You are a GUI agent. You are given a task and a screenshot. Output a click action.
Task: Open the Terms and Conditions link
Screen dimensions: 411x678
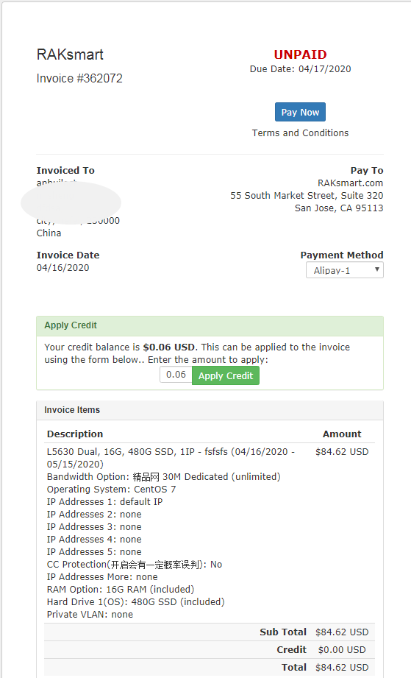pos(300,133)
